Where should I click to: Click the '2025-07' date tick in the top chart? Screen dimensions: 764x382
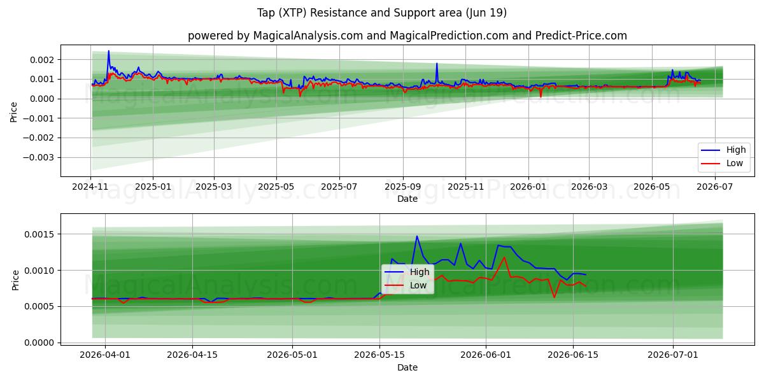pyautogui.click(x=338, y=188)
